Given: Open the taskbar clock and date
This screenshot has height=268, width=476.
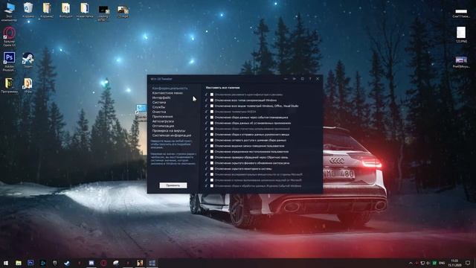Looking at the screenshot, I should (x=454, y=263).
